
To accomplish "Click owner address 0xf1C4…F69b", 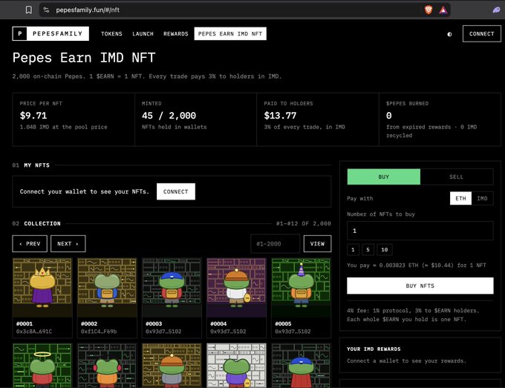I will coord(99,332).
